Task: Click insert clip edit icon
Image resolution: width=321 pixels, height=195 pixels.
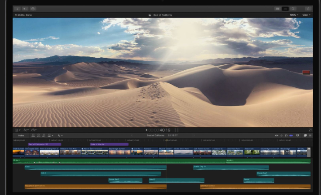Action: [38, 136]
